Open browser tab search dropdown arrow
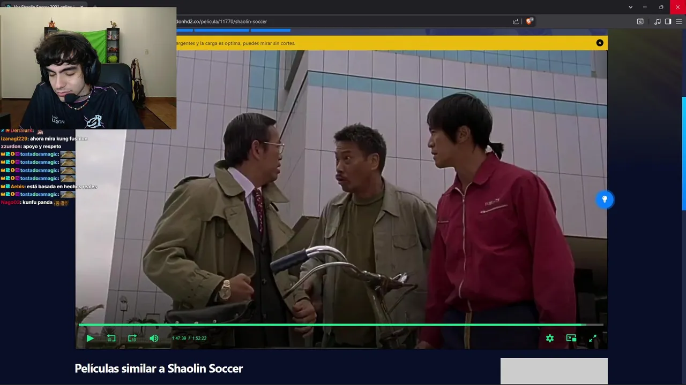 [x=630, y=7]
